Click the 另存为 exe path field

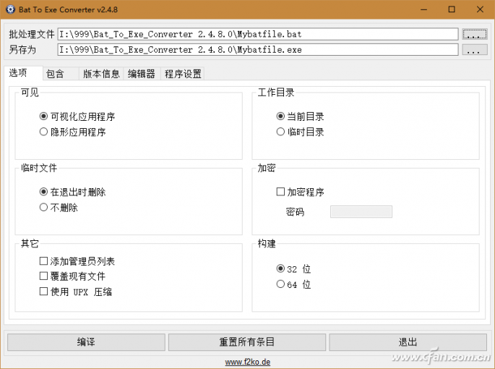257,50
